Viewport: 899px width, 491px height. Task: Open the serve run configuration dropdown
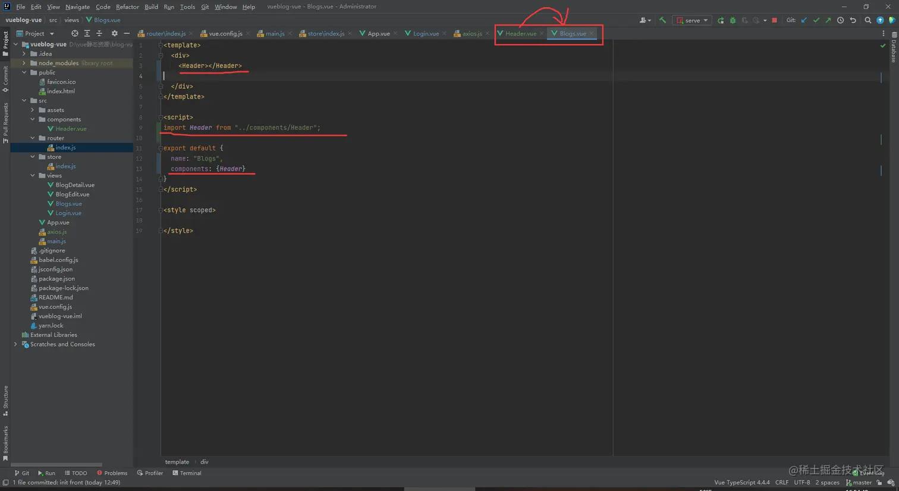click(x=692, y=20)
